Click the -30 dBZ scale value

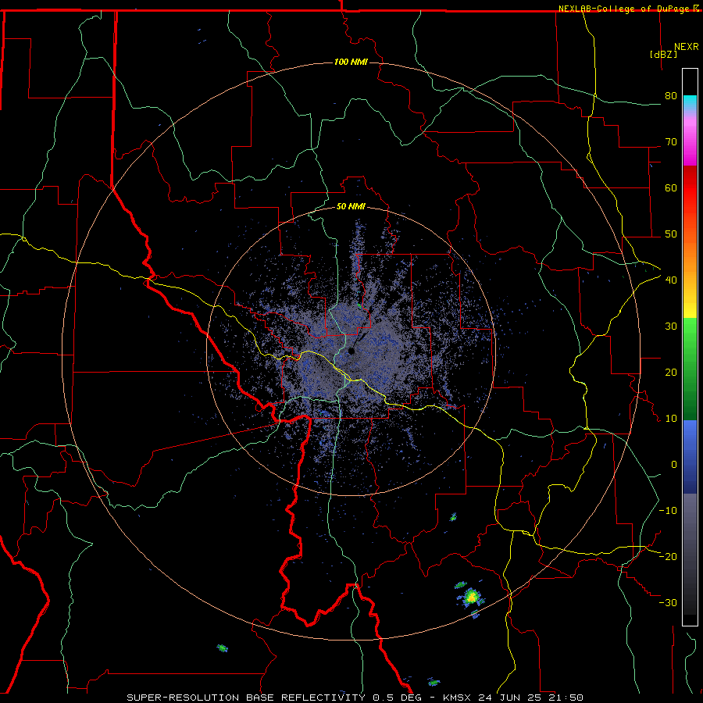(668, 602)
